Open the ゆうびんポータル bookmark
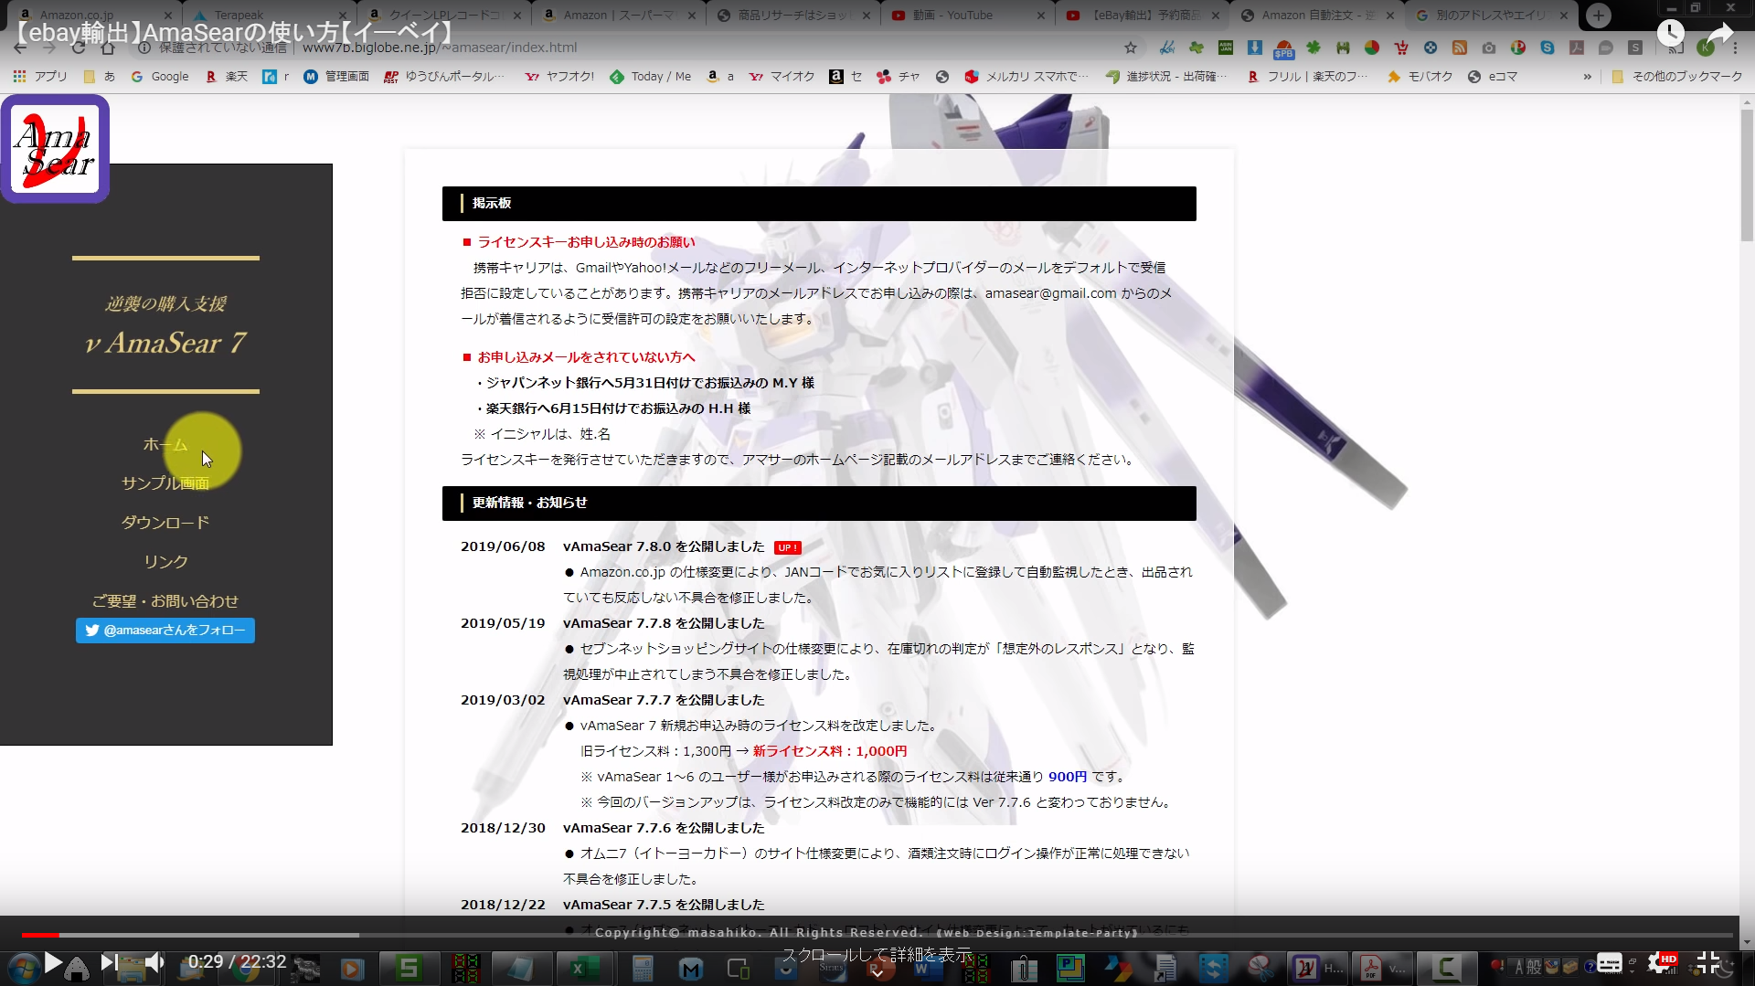1755x986 pixels. 444,77
